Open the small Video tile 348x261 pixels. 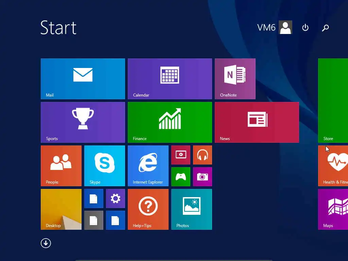pyautogui.click(x=181, y=155)
